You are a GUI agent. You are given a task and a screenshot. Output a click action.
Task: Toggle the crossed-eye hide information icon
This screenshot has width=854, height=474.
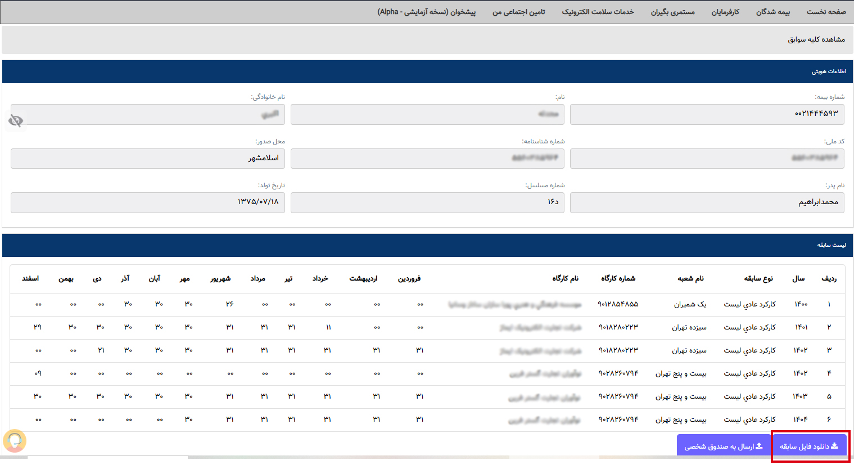16,120
